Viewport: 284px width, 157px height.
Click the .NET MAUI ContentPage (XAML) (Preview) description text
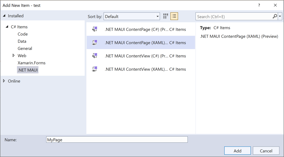239,36
